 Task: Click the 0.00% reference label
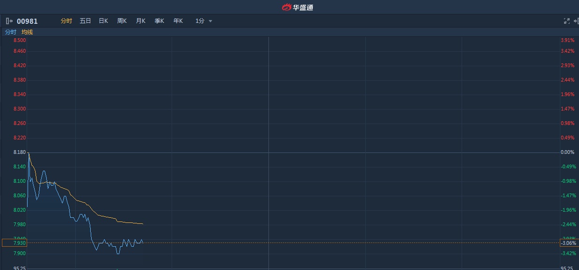coord(567,152)
